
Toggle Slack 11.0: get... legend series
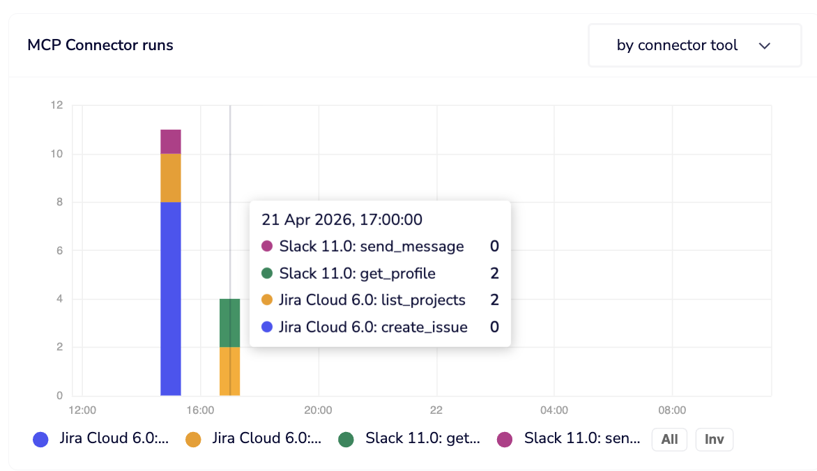pos(409,439)
